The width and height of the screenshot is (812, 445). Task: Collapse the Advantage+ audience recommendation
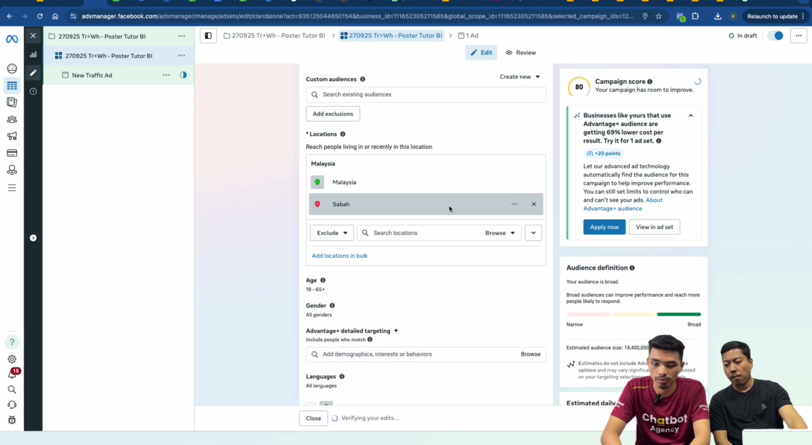691,116
